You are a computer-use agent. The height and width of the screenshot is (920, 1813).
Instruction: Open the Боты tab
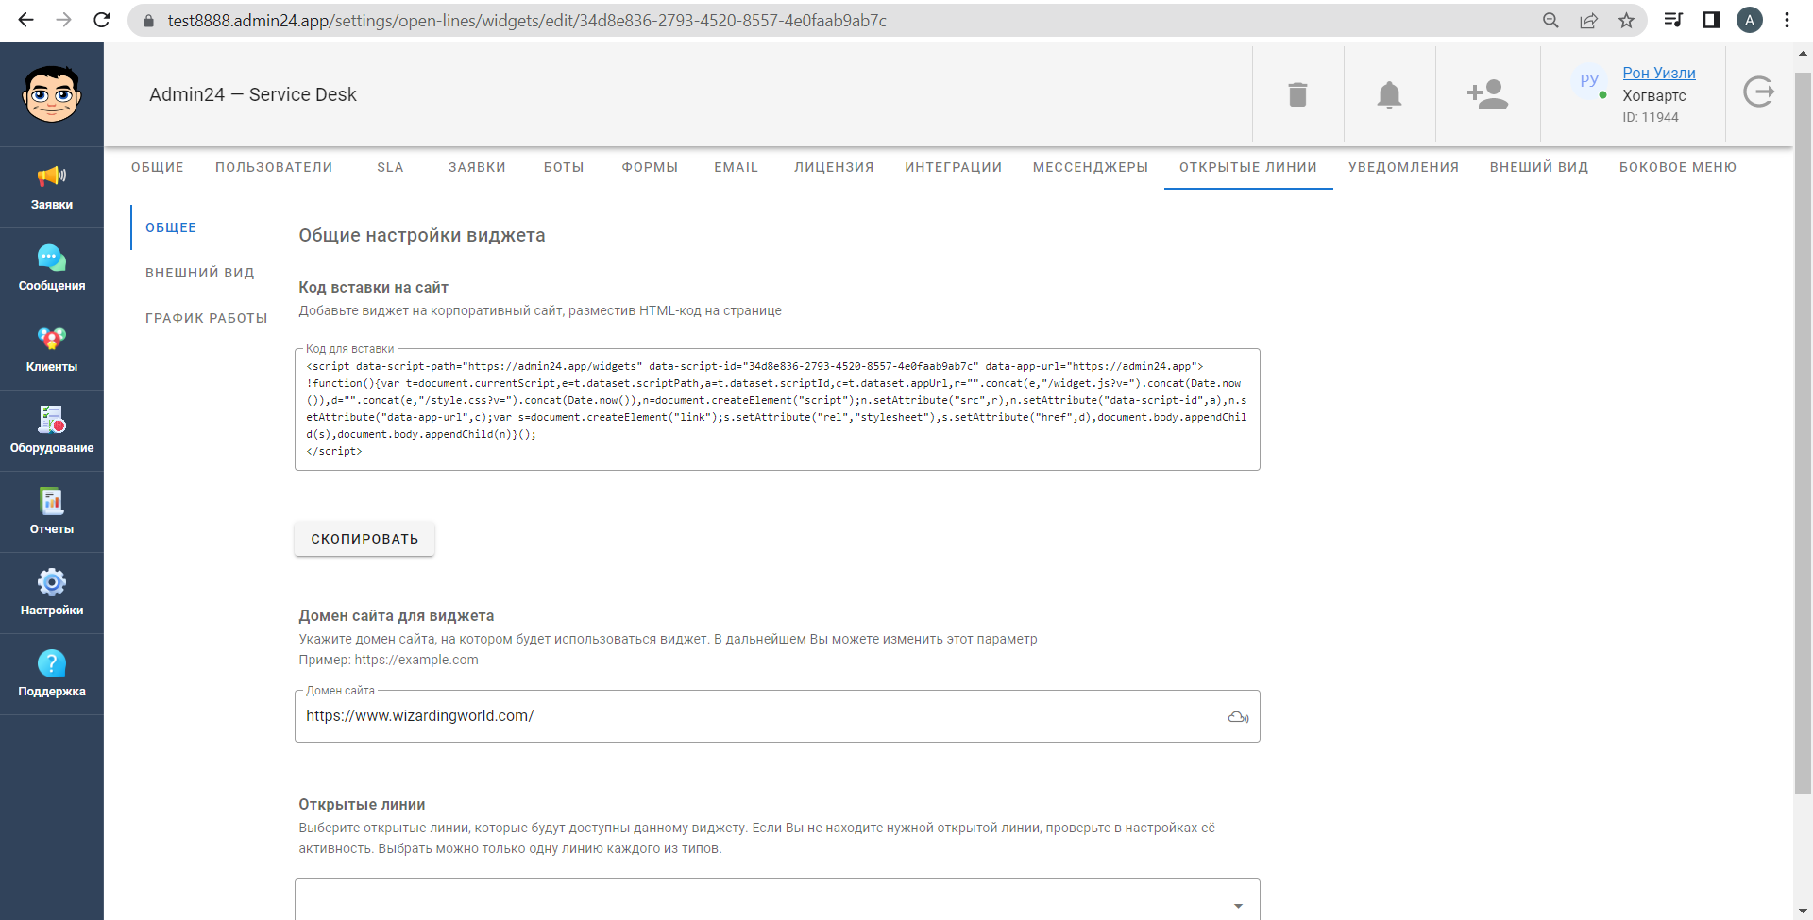(564, 167)
